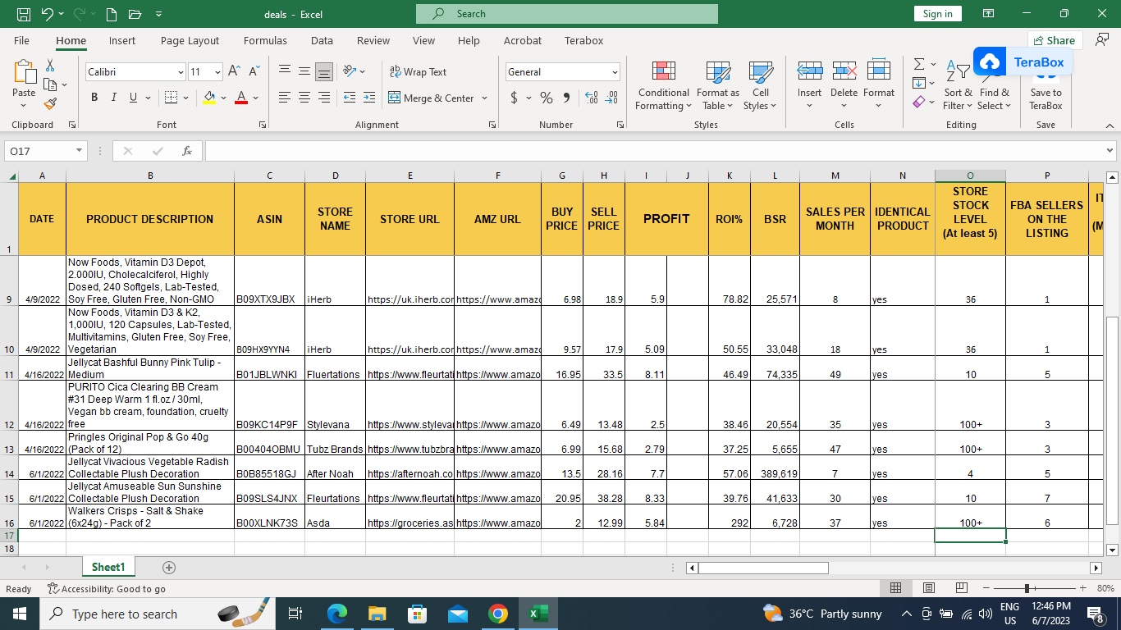Click the Sign in button
Screen dimensions: 1121x630
tap(937, 14)
